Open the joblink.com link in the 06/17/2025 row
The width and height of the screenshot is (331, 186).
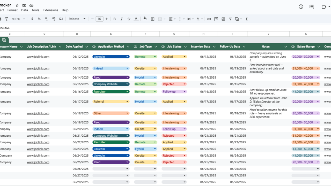38,102
